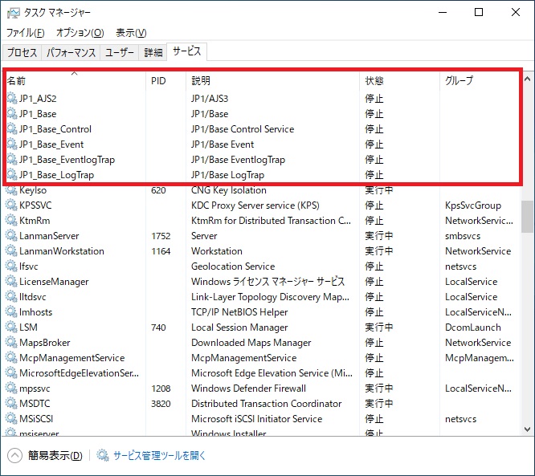Image resolution: width=535 pixels, height=476 pixels.
Task: Click the JP1_AJS2 service gear icon
Action: coord(11,99)
